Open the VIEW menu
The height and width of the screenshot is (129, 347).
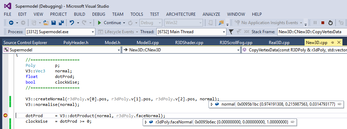tap(38, 14)
